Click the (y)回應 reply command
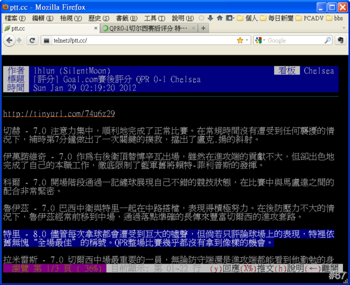This screenshot has height=285, width=350. coord(225,269)
